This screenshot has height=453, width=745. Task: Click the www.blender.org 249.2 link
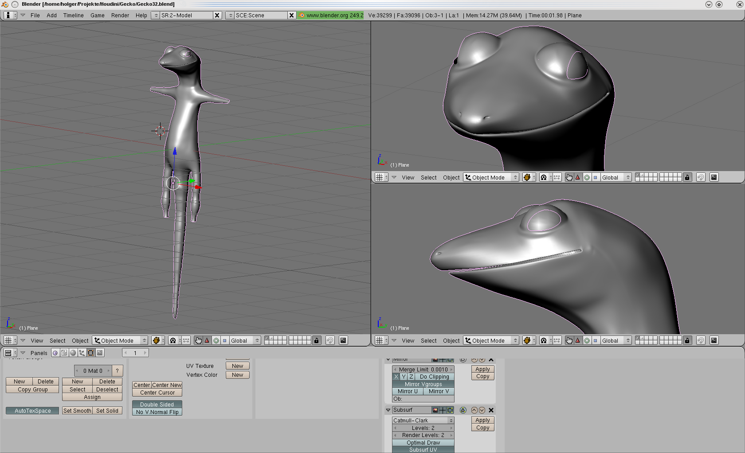[331, 15]
